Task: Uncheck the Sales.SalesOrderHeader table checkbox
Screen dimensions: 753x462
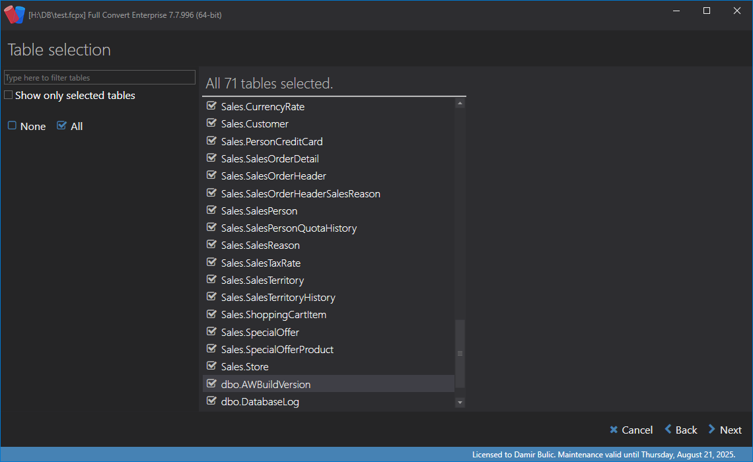Action: coord(212,176)
